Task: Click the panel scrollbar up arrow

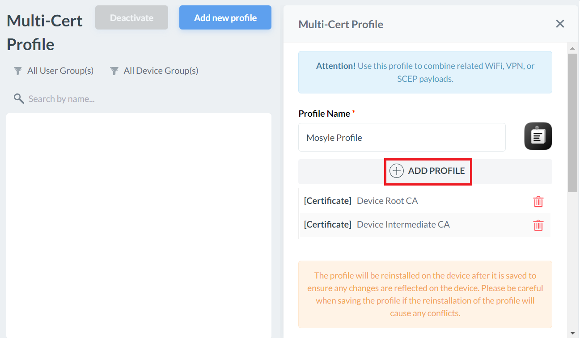Action: click(572, 48)
